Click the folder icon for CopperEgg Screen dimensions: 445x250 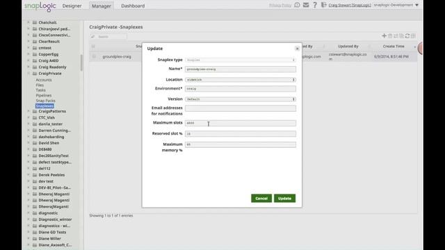coord(35,54)
